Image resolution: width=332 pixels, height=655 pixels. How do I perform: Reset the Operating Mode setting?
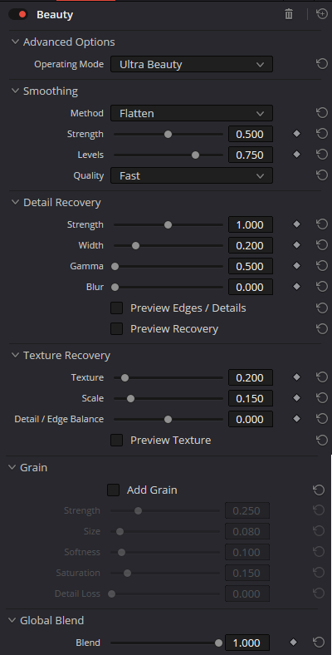(321, 64)
